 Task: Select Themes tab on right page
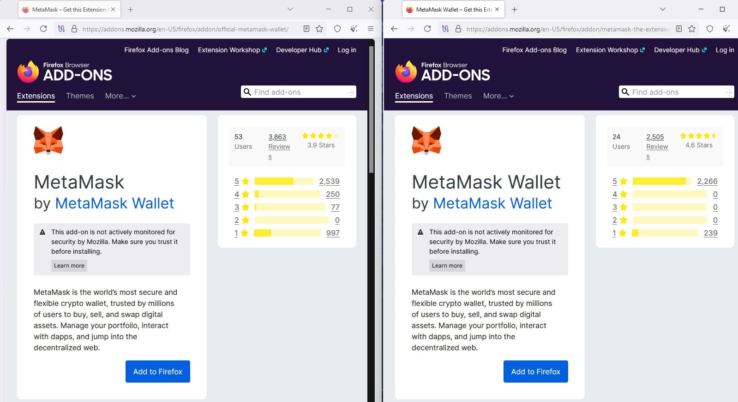458,96
